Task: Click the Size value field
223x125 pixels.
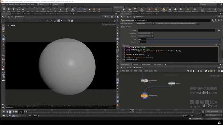Action: pos(142,39)
